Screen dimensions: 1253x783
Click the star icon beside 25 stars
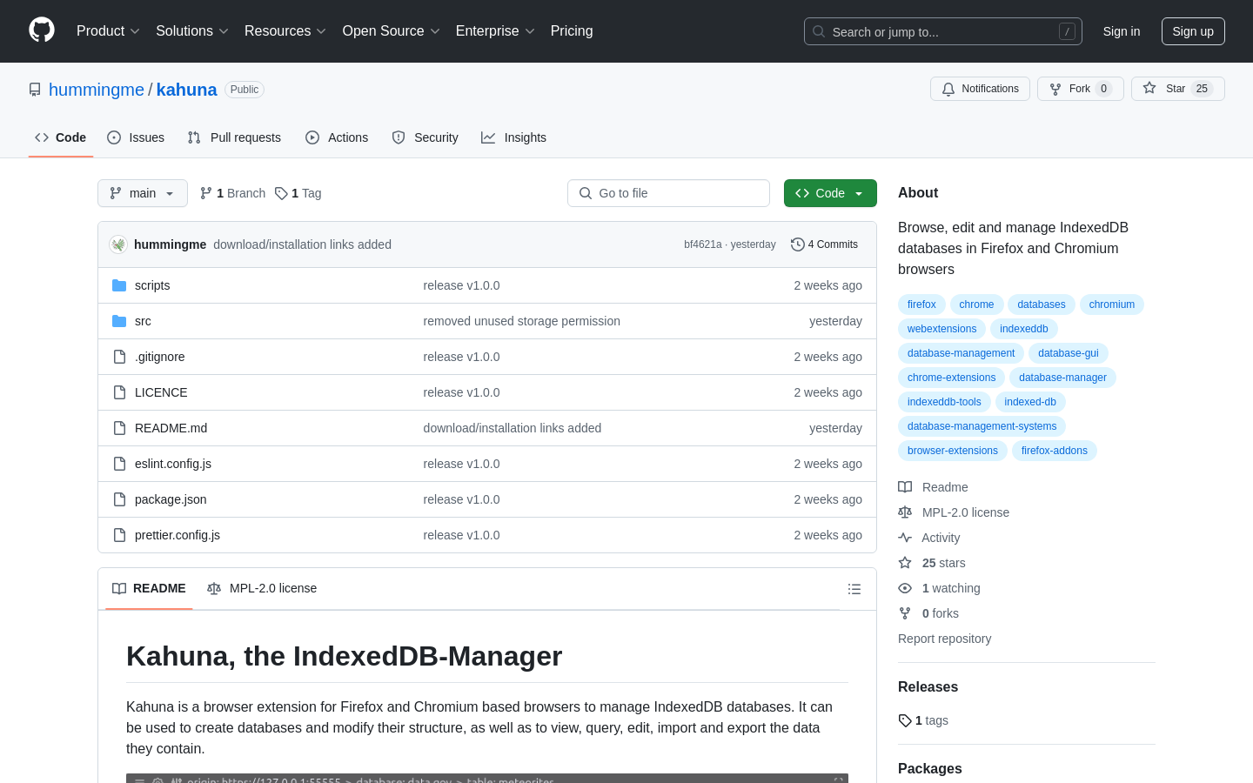coord(905,563)
